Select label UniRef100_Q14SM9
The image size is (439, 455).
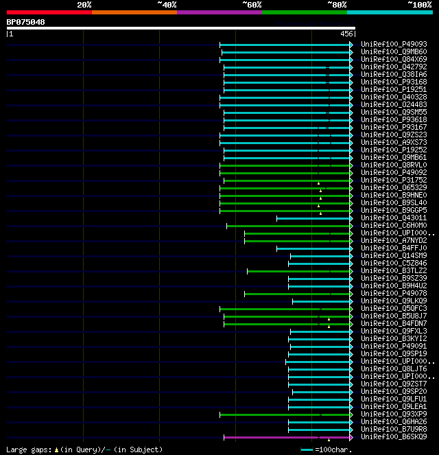pos(394,255)
